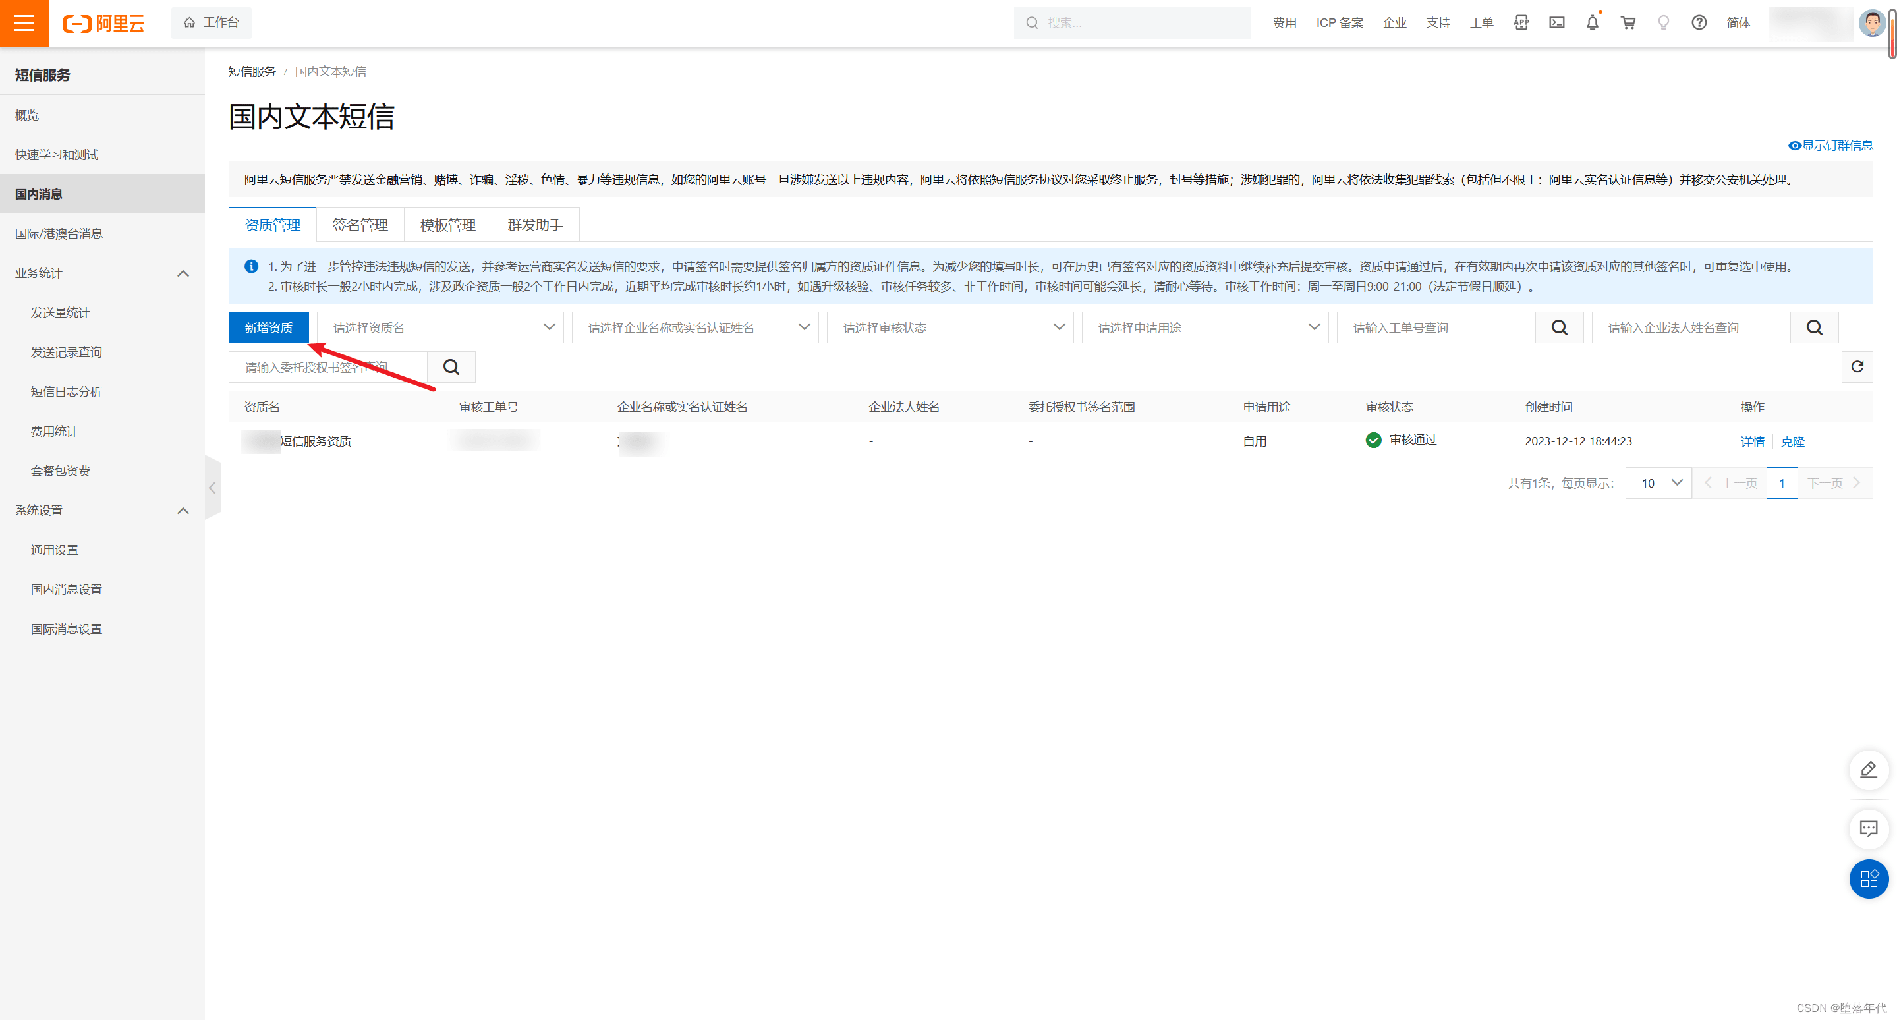Viewport: 1897px width, 1020px height.
Task: Focus the 请输入企业法人姓名查询 field
Action: 1691,327
